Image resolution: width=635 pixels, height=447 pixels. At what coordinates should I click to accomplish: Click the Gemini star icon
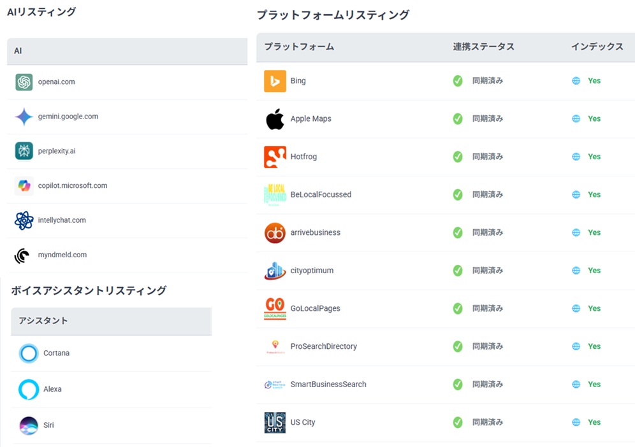point(24,117)
